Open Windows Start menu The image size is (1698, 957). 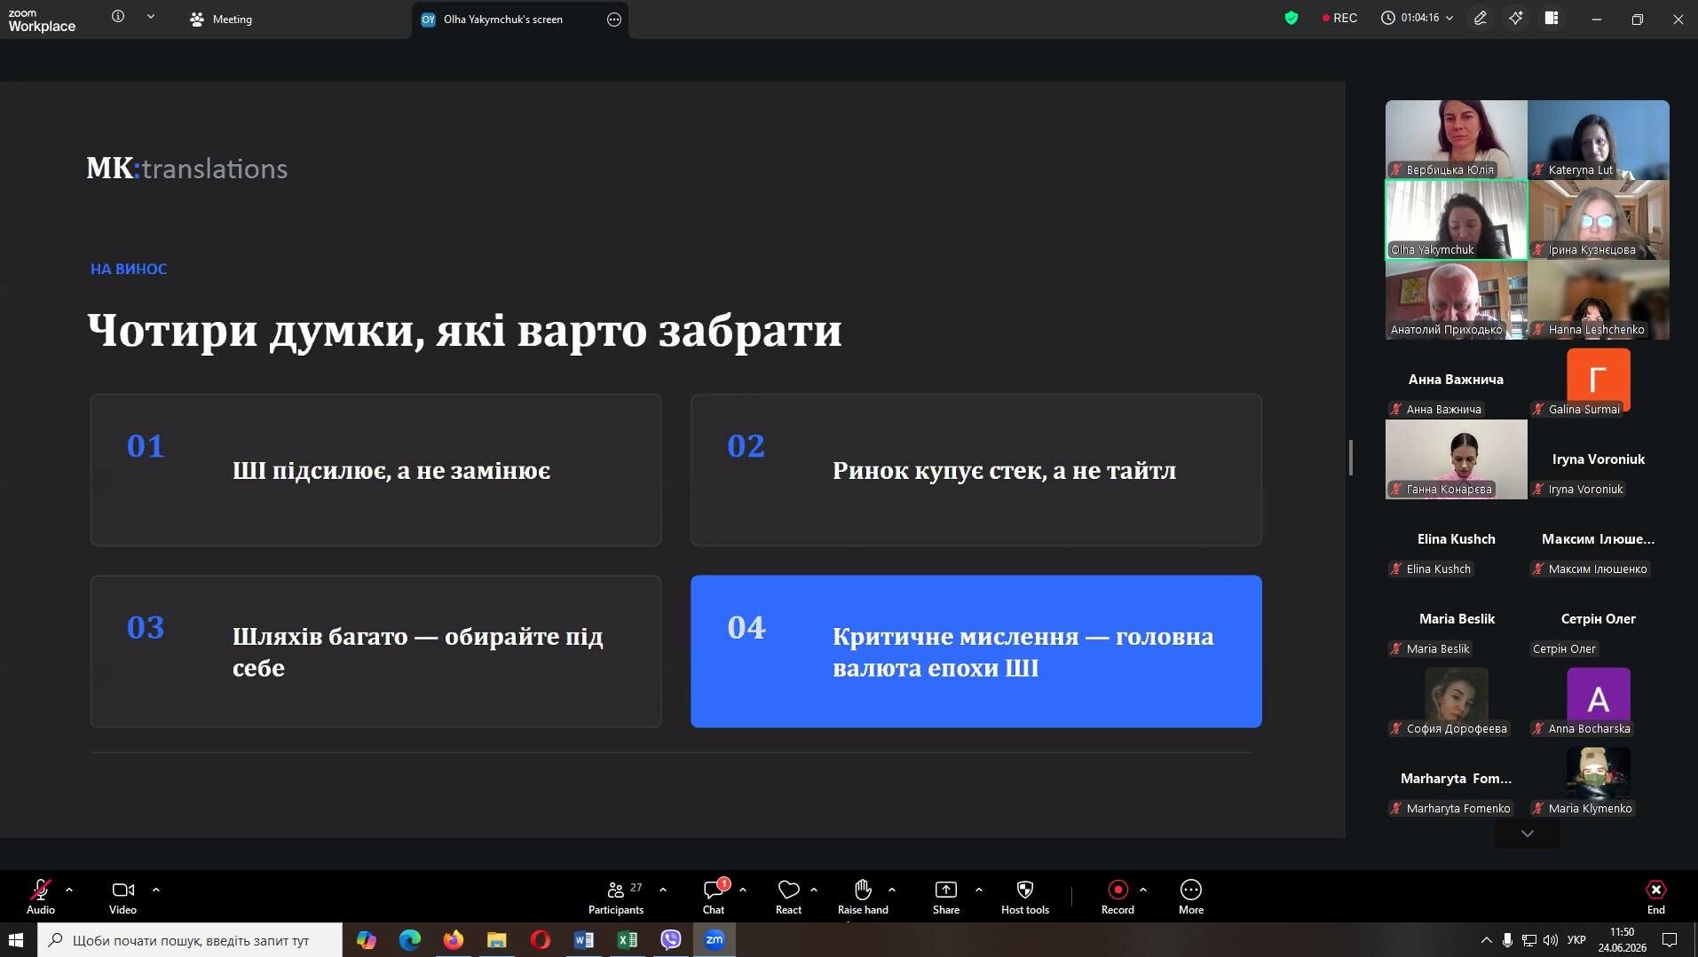click(x=16, y=939)
